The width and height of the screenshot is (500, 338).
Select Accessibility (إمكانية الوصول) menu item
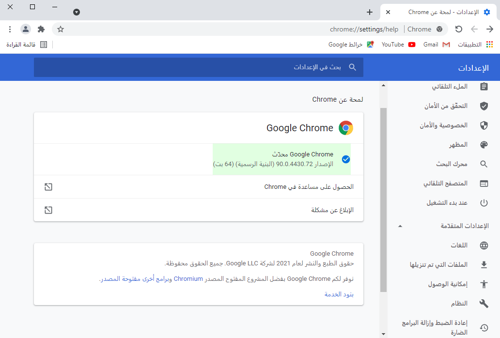[x=448, y=284]
